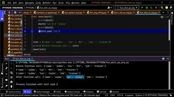Go down the stack trace arrow

11,68
